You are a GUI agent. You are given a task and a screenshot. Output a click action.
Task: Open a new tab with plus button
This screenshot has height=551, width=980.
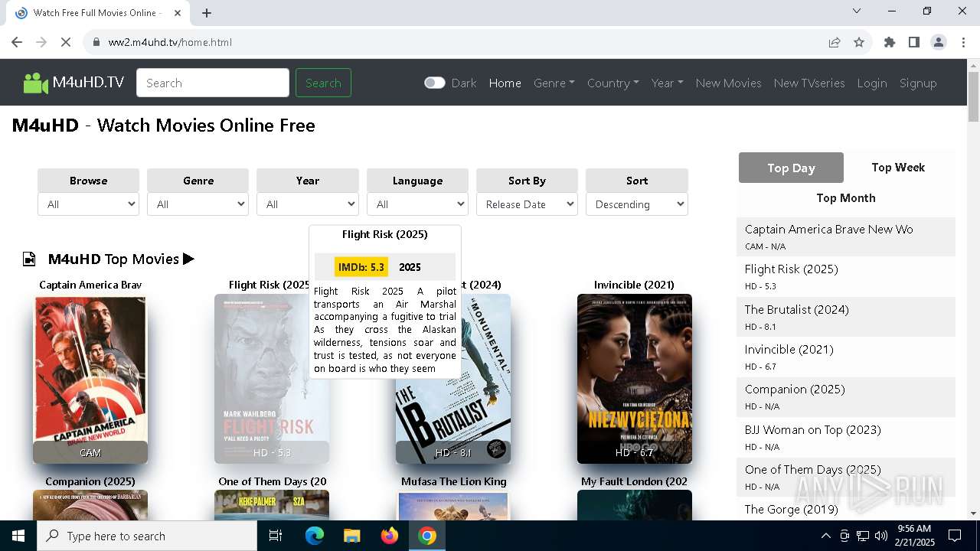[207, 12]
